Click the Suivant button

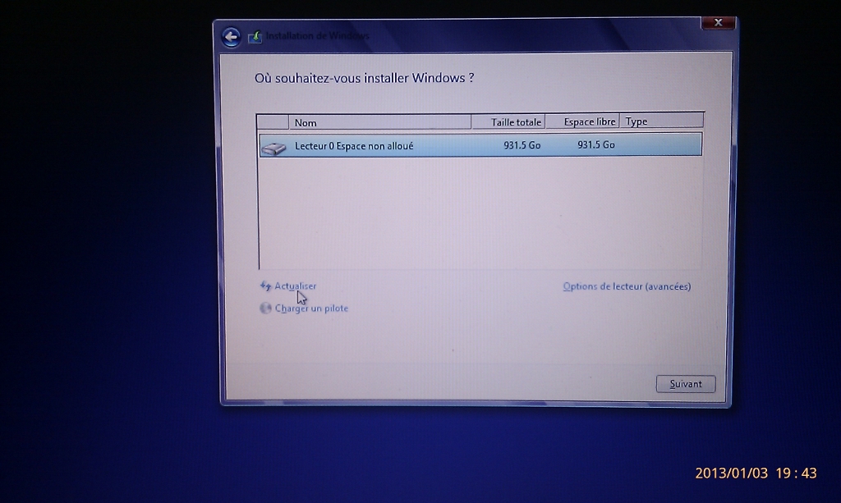click(686, 383)
